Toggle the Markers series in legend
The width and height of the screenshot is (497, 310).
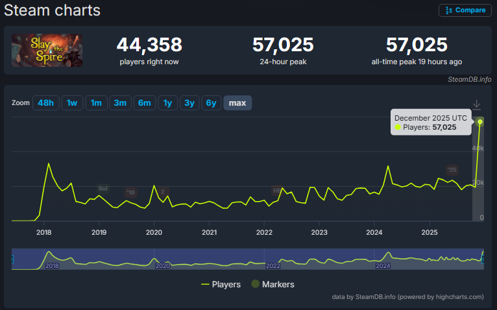273,284
